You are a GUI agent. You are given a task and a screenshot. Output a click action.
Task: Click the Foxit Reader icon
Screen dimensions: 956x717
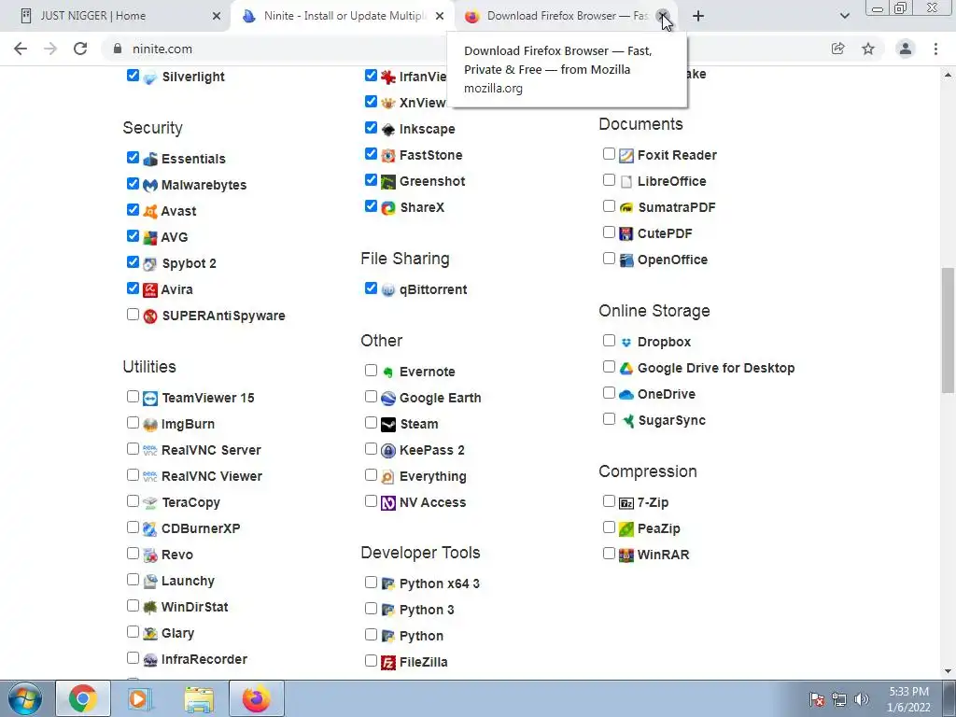pos(626,156)
